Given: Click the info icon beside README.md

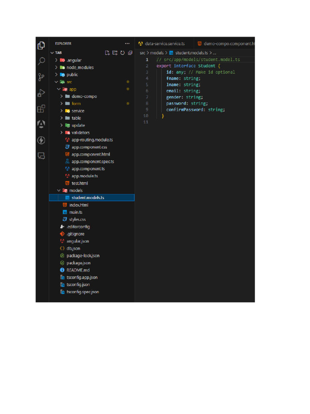Looking at the screenshot, I should (62, 270).
